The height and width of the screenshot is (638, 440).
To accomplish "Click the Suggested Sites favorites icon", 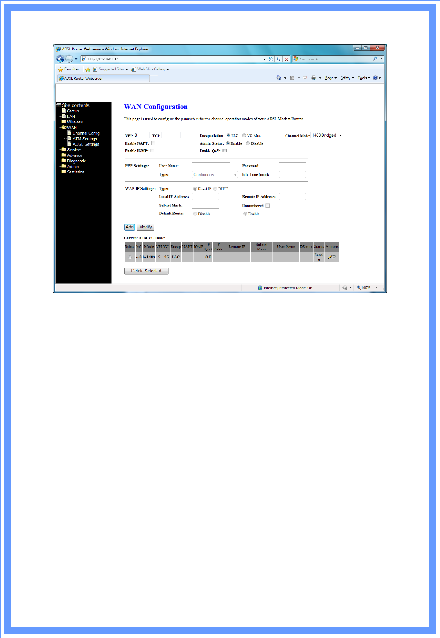I will click(95, 69).
